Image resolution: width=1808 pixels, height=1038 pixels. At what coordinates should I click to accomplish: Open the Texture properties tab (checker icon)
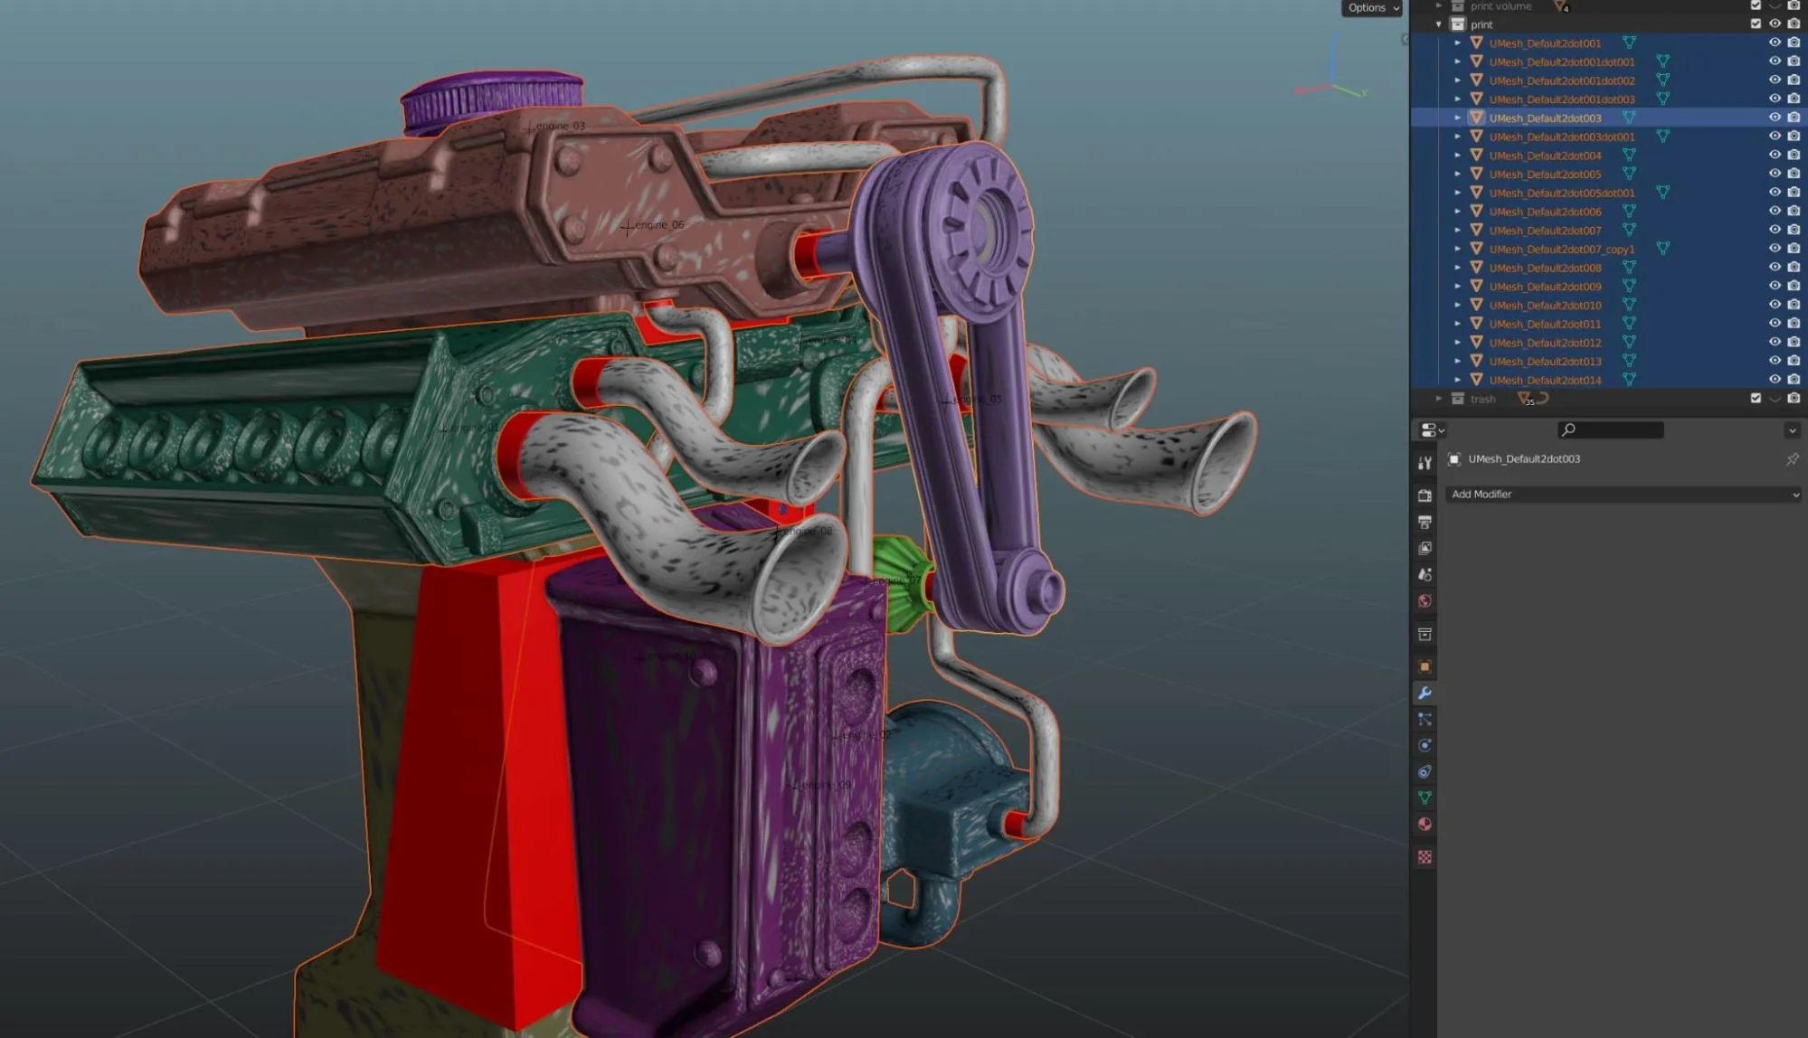[x=1425, y=857]
